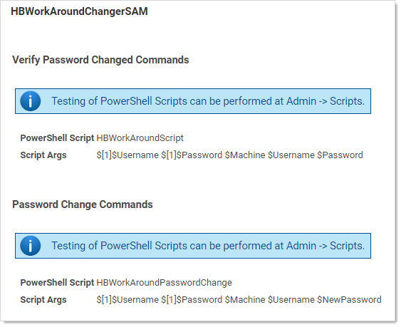401x327 pixels.
Task: Click the HBWorkAroundPasswordChange script name
Action: point(165,283)
